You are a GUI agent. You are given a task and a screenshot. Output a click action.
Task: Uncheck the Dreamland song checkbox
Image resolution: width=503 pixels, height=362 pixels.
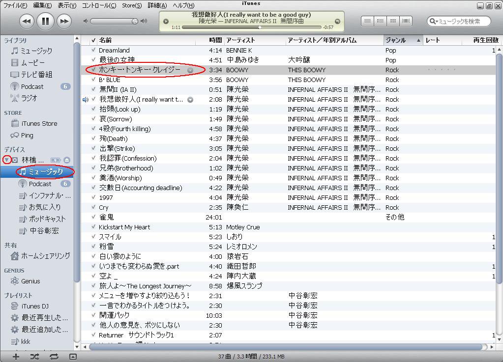pos(93,50)
